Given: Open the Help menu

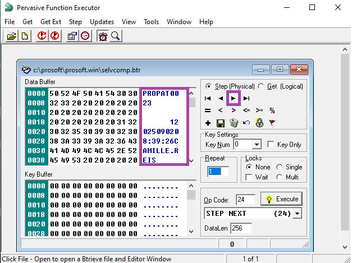Looking at the screenshot, I should pos(206,22).
